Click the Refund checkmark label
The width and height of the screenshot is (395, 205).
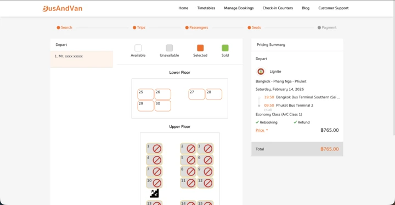point(302,122)
